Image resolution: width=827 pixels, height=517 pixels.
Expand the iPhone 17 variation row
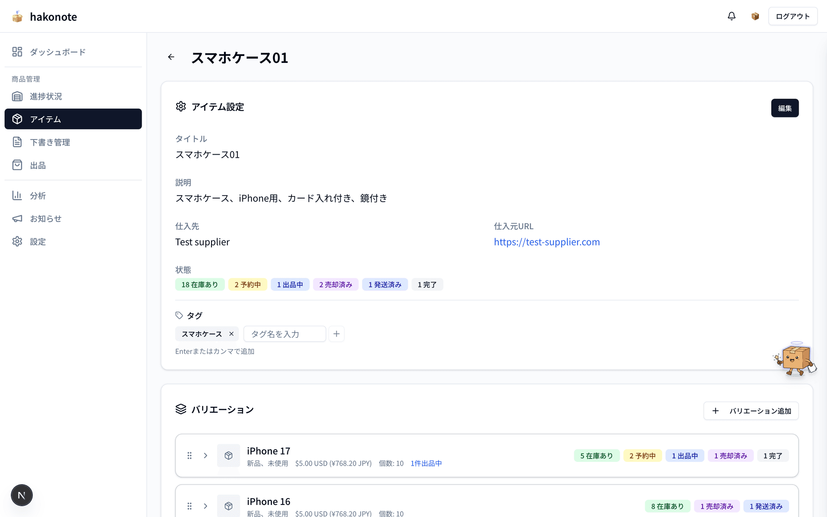[205, 455]
